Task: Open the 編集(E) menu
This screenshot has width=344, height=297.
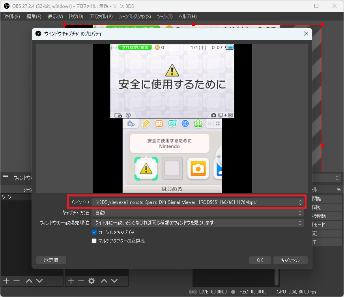Action: click(x=34, y=17)
